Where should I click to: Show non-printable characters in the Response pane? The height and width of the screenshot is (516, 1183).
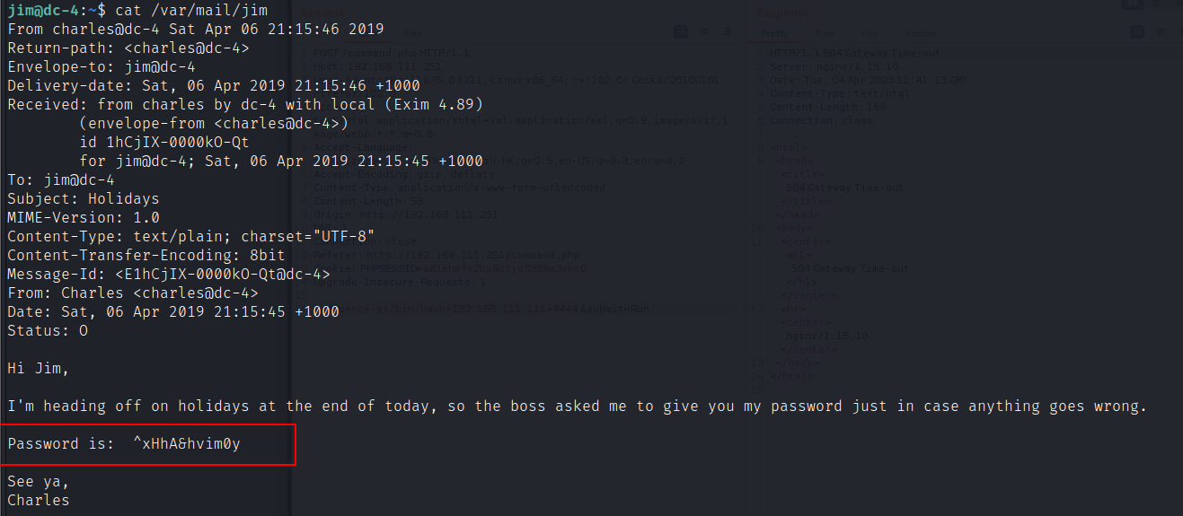click(1161, 32)
